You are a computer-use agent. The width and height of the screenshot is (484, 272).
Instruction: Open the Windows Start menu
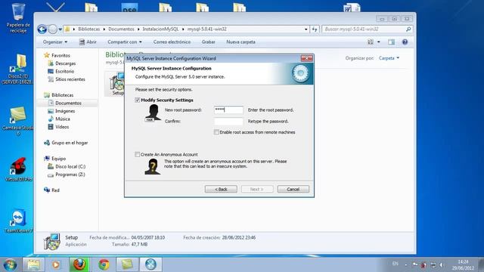10,264
